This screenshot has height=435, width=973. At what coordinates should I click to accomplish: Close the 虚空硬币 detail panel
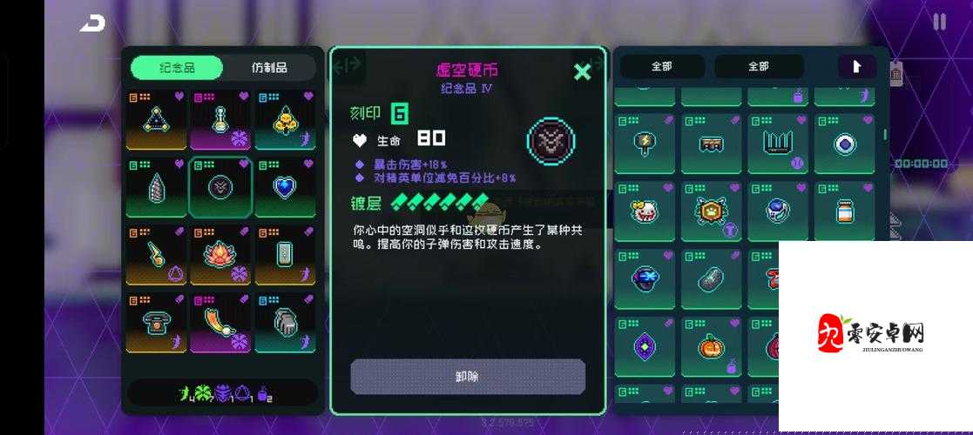[582, 72]
